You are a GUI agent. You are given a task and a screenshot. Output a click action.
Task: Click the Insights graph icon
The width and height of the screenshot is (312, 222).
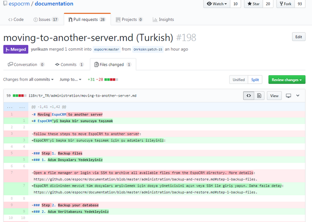tap(155, 20)
